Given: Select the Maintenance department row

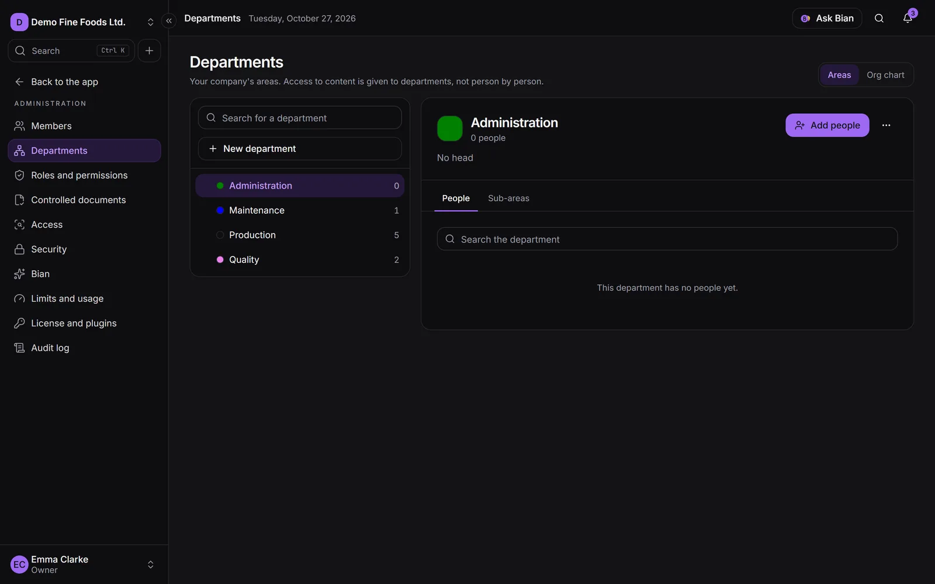Looking at the screenshot, I should coord(300,210).
